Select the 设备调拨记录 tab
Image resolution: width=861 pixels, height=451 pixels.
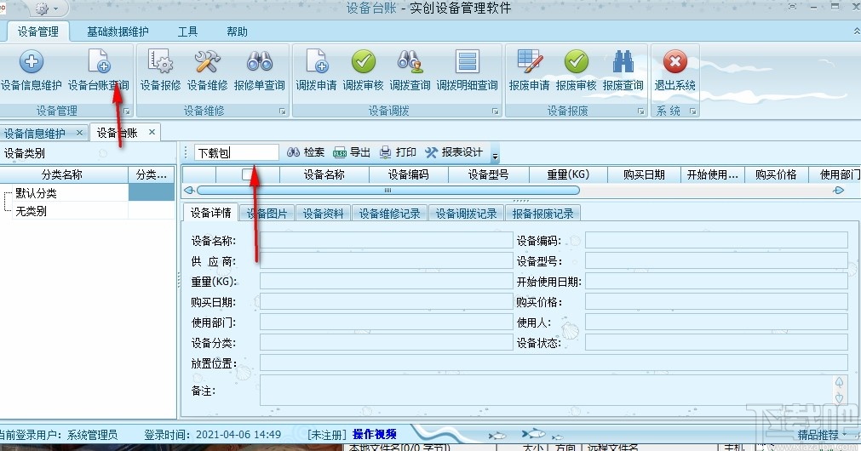(x=466, y=214)
